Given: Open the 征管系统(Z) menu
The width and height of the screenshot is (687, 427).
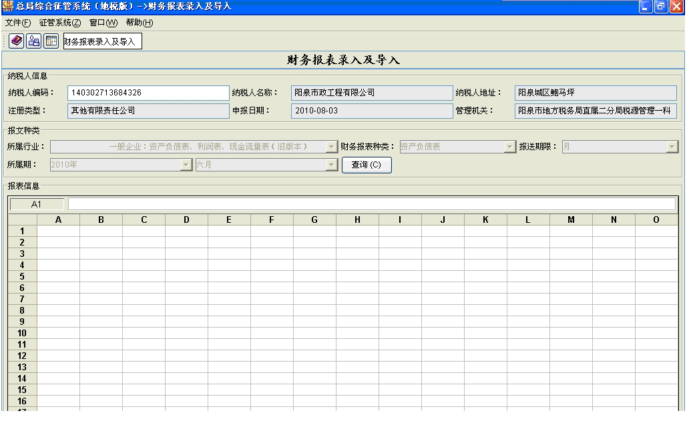Looking at the screenshot, I should (60, 22).
